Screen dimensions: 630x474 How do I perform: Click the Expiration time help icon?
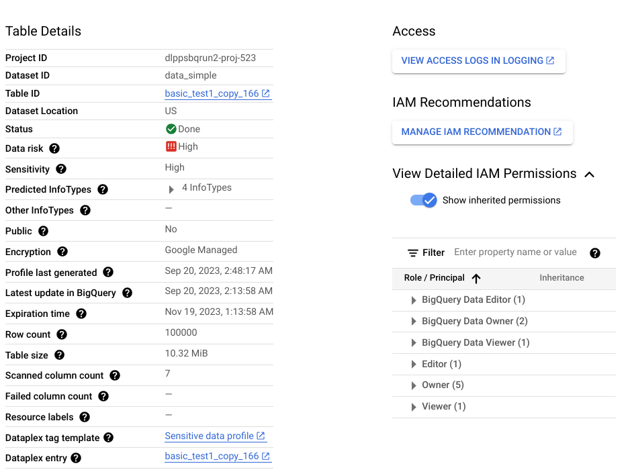point(81,313)
